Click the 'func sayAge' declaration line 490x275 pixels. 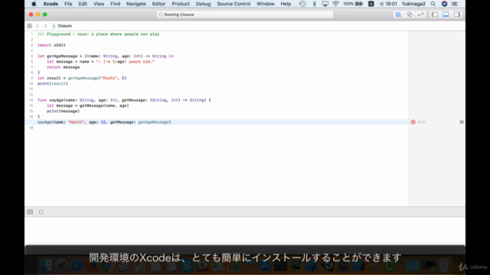[124, 100]
